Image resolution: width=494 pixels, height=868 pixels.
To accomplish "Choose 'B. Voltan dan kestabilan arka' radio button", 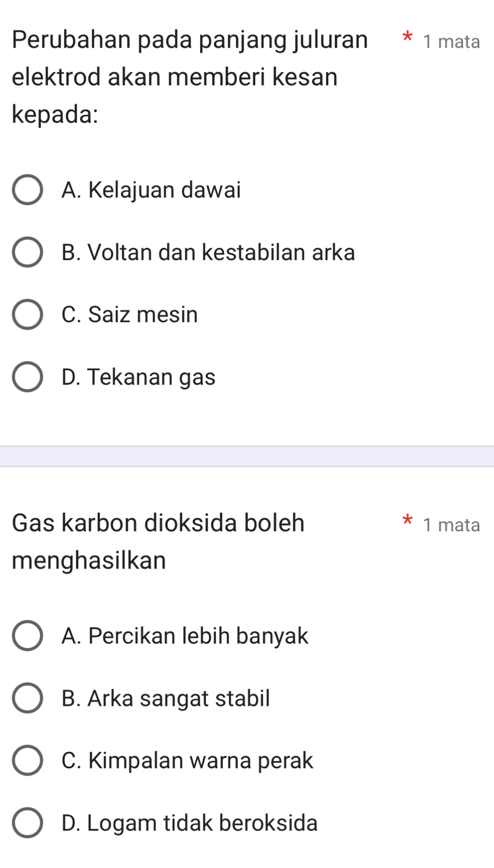I will click(x=28, y=252).
